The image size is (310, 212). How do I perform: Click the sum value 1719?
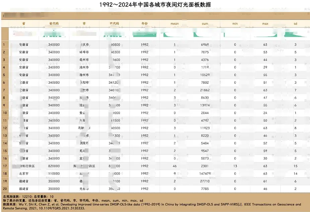205,67
